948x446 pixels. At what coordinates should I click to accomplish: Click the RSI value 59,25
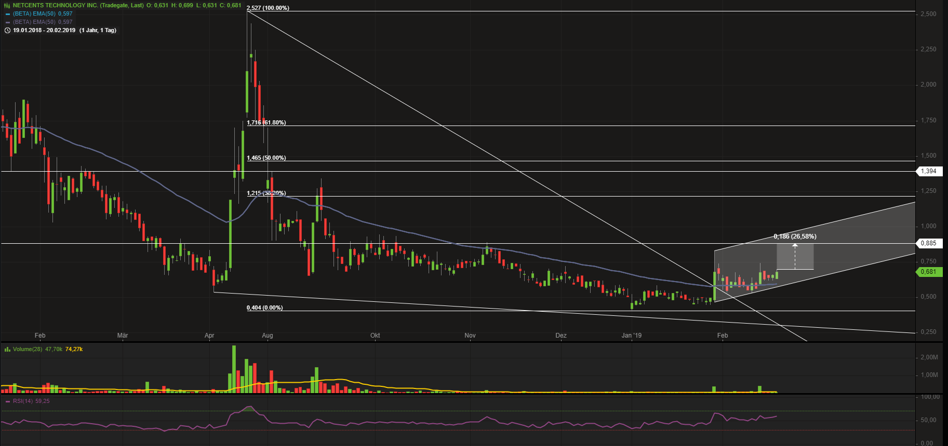43,401
